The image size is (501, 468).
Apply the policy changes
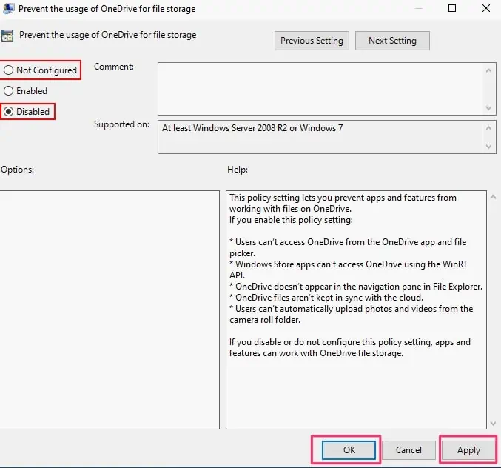pos(468,450)
